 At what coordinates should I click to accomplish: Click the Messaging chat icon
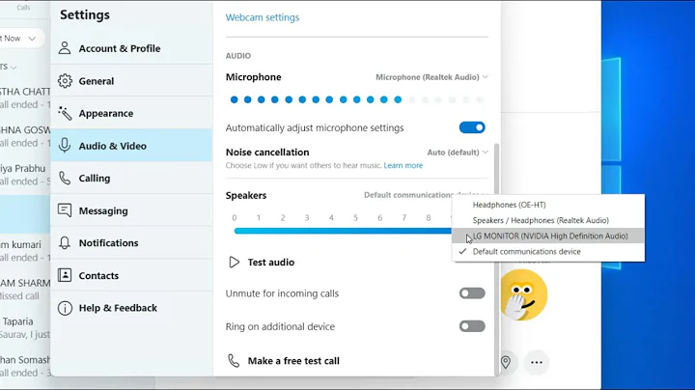point(65,210)
